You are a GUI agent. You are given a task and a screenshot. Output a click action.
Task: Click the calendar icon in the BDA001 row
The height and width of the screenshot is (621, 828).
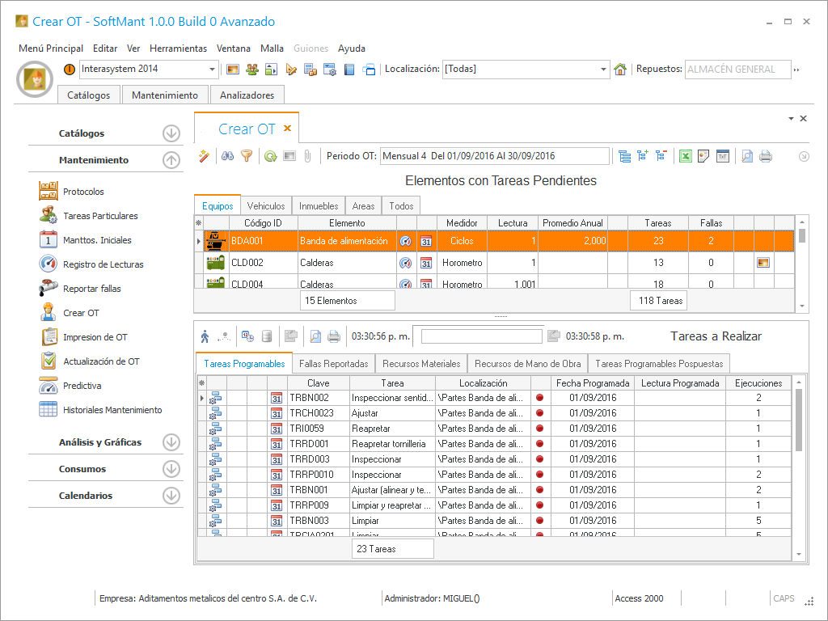tap(426, 241)
